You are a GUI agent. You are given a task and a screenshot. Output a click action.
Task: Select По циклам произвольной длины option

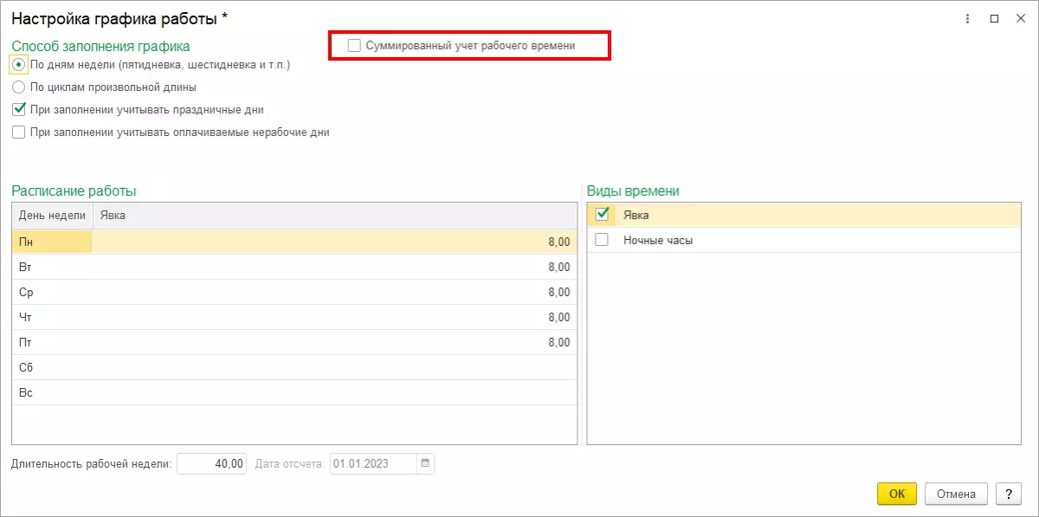click(x=18, y=87)
